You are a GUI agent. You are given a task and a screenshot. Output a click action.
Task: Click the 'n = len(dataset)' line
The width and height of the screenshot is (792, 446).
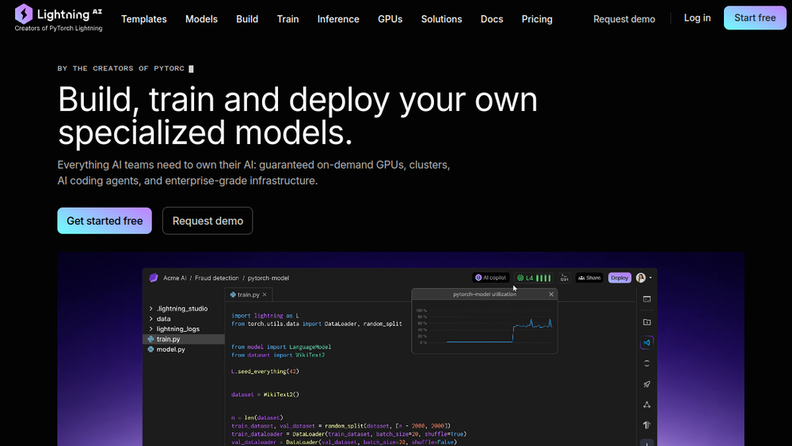tap(257, 417)
